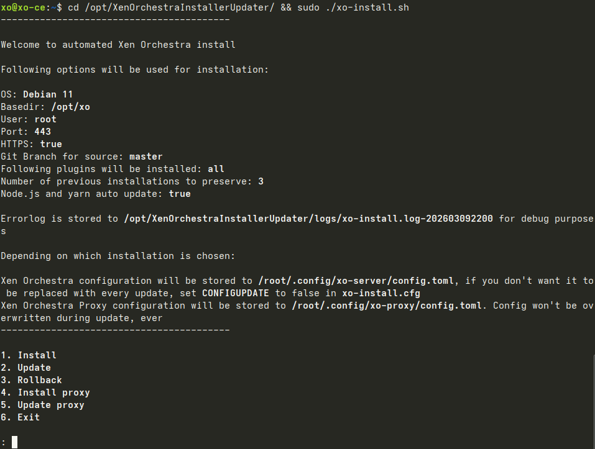Click the "Debian 11" OS value
Image resolution: width=595 pixels, height=449 pixels.
(x=48, y=94)
